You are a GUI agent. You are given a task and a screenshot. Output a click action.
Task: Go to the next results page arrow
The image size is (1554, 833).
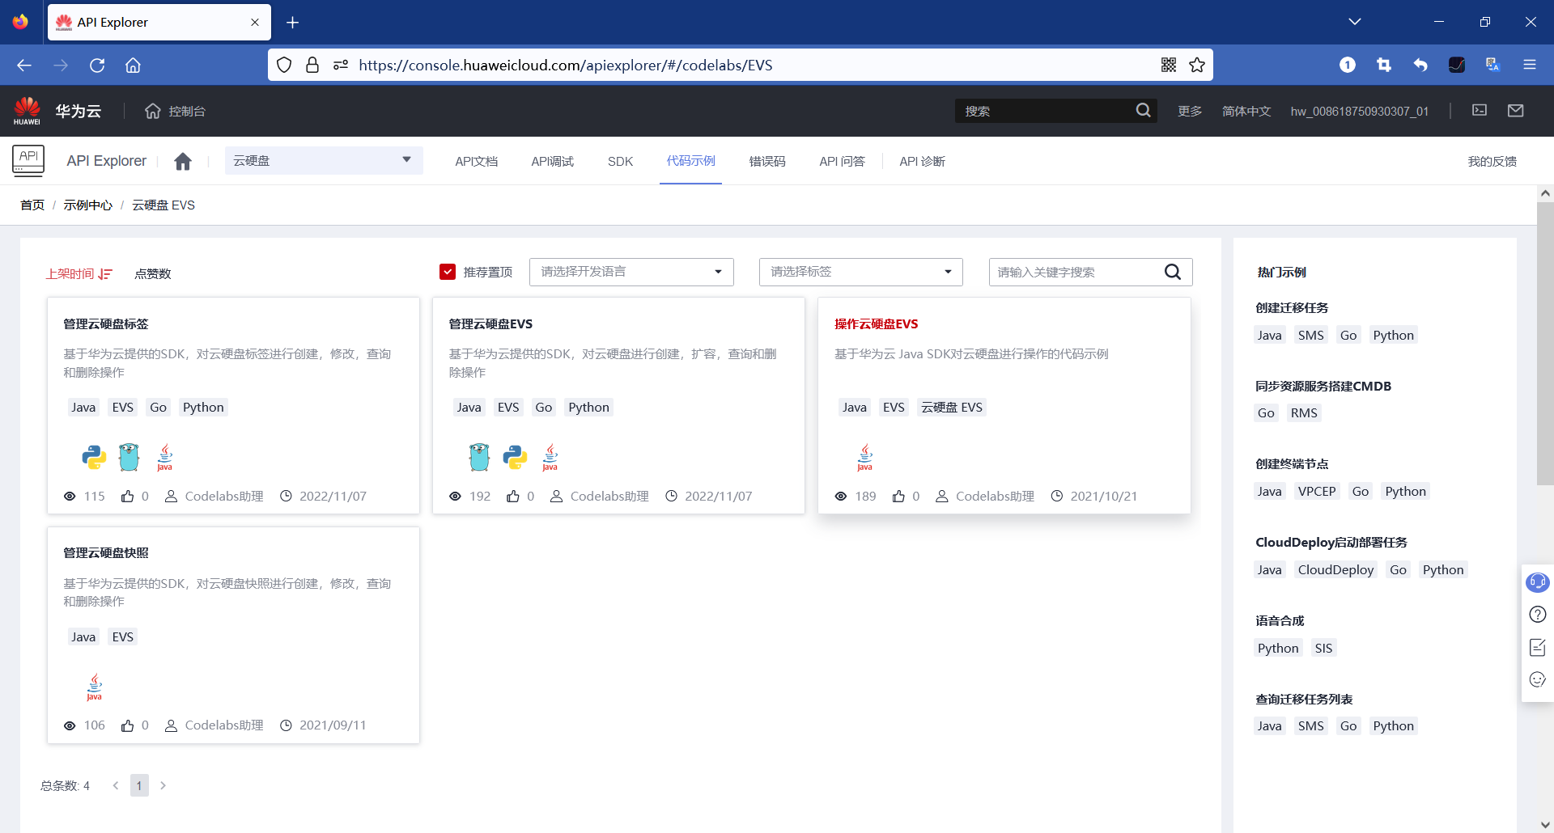point(163,785)
